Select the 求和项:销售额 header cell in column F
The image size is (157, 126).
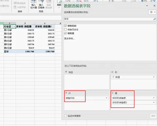point(25,26)
